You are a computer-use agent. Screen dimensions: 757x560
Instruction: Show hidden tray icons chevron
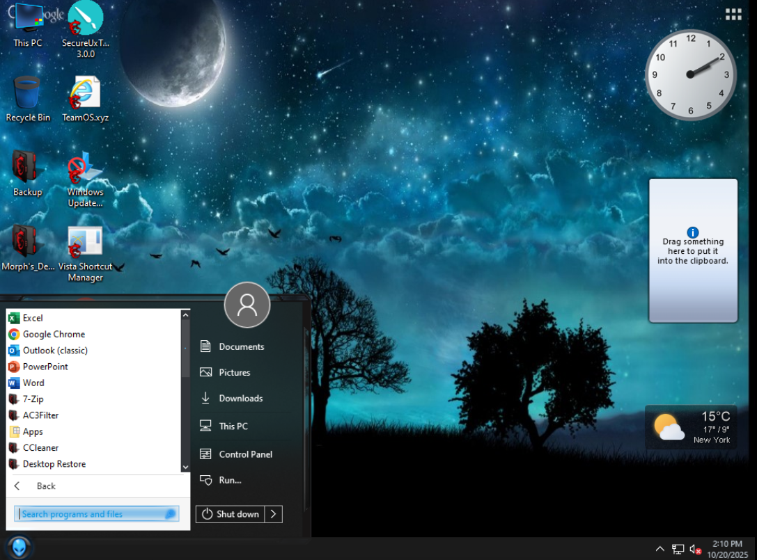pyautogui.click(x=660, y=549)
